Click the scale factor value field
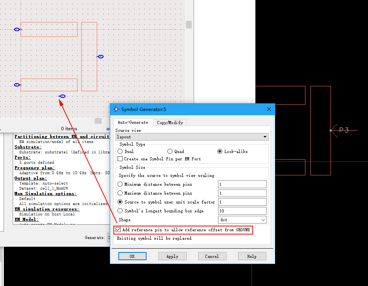The height and width of the screenshot is (286, 368). (242, 202)
